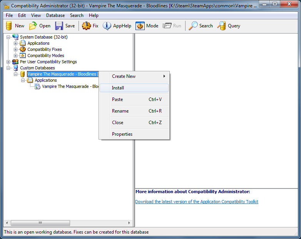Open the Application Compatibility Toolkit download link
The height and width of the screenshot is (239, 301).
[x=197, y=202]
